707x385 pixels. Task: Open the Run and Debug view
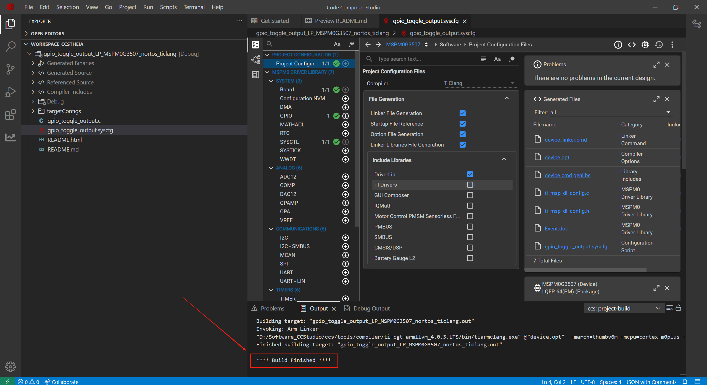(x=10, y=92)
